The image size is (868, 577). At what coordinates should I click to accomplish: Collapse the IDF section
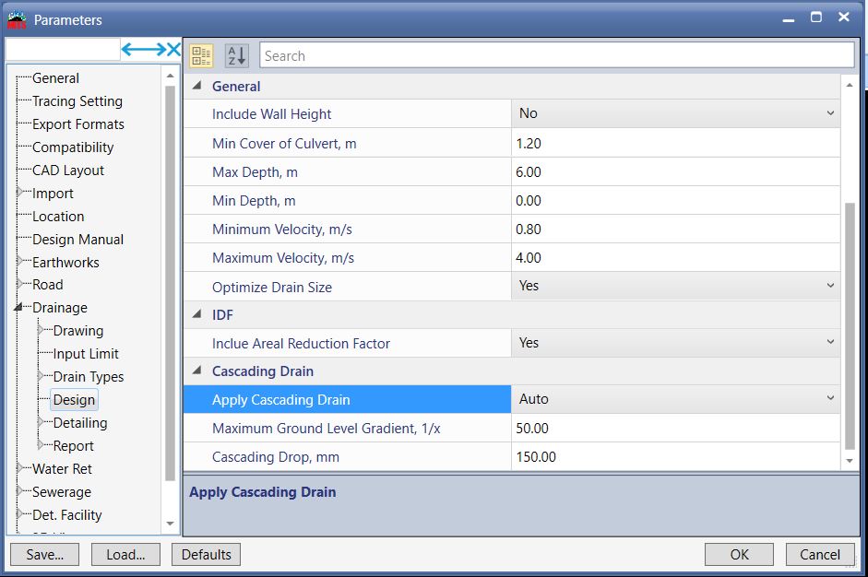point(196,313)
